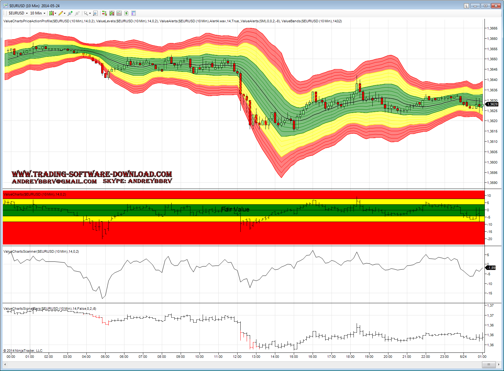Click the current price marker 1,3628

(492, 104)
